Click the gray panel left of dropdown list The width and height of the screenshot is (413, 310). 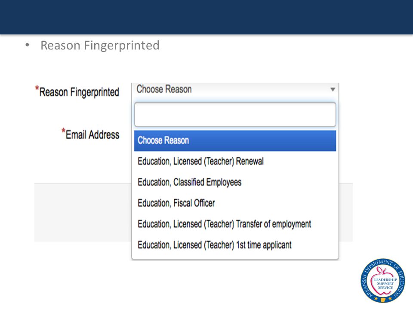point(83,212)
